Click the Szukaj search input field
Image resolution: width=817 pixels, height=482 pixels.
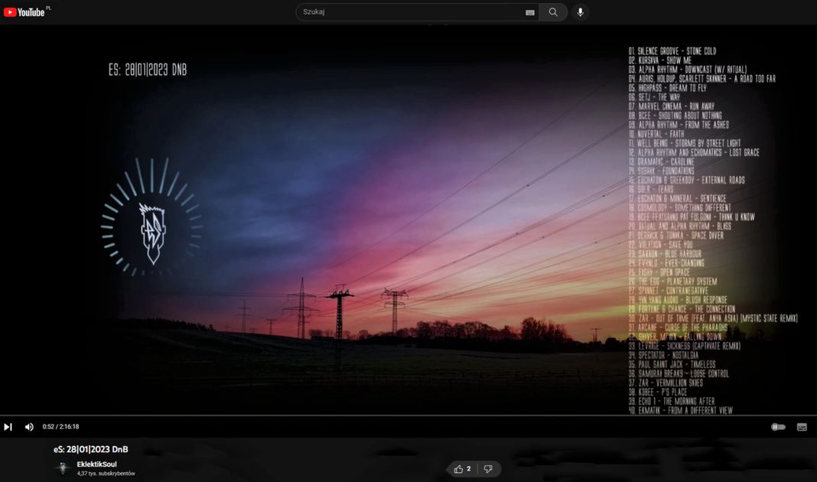click(x=409, y=12)
